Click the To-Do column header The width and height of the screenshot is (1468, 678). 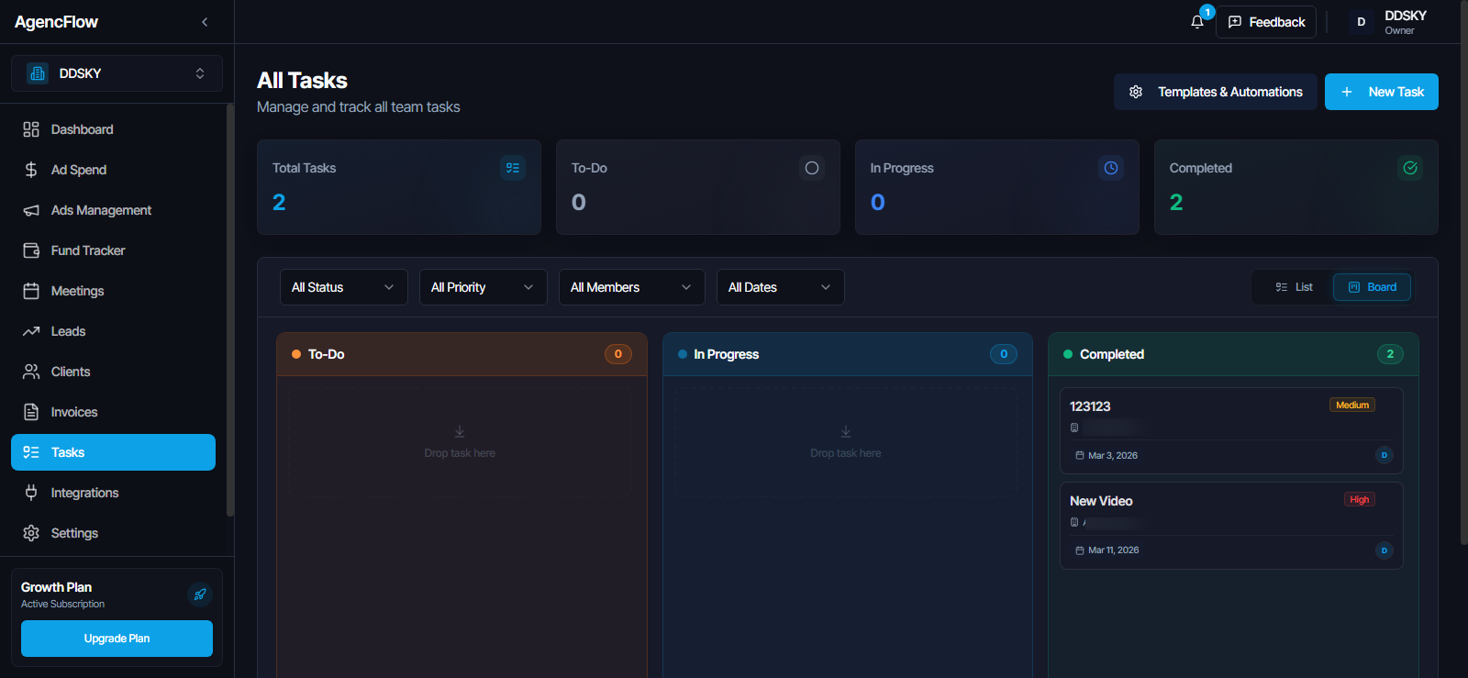[x=462, y=354]
